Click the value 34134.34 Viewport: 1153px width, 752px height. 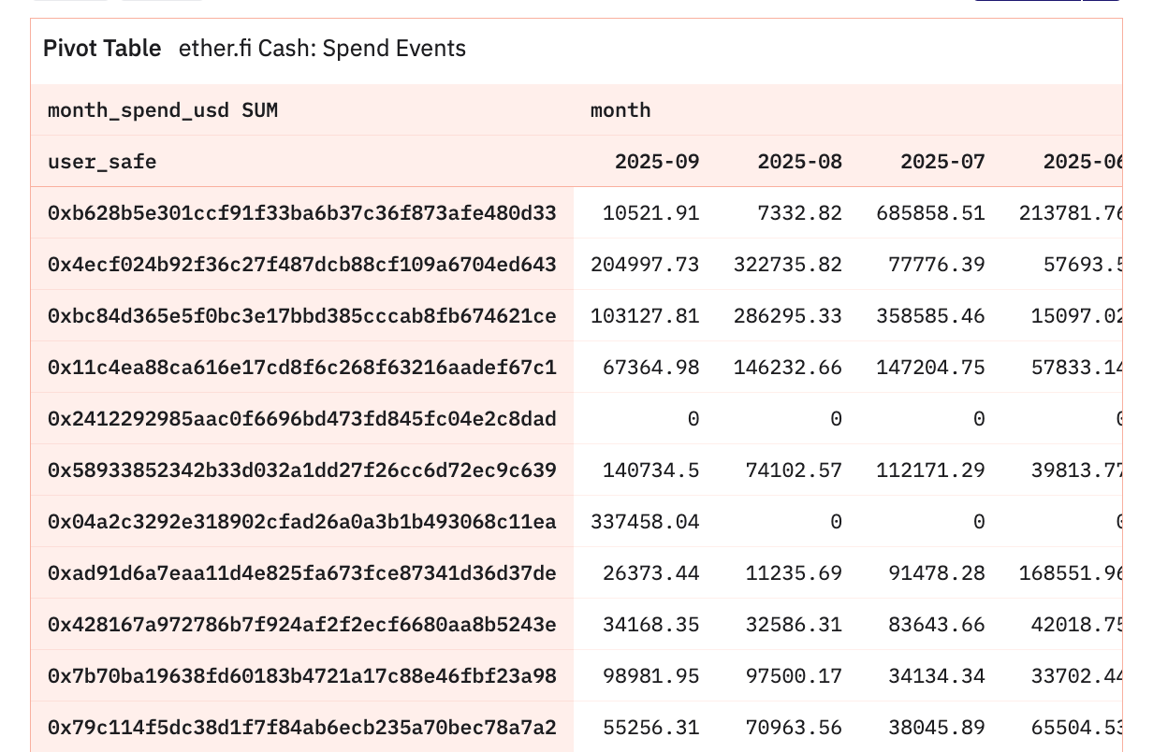pyautogui.click(x=937, y=676)
